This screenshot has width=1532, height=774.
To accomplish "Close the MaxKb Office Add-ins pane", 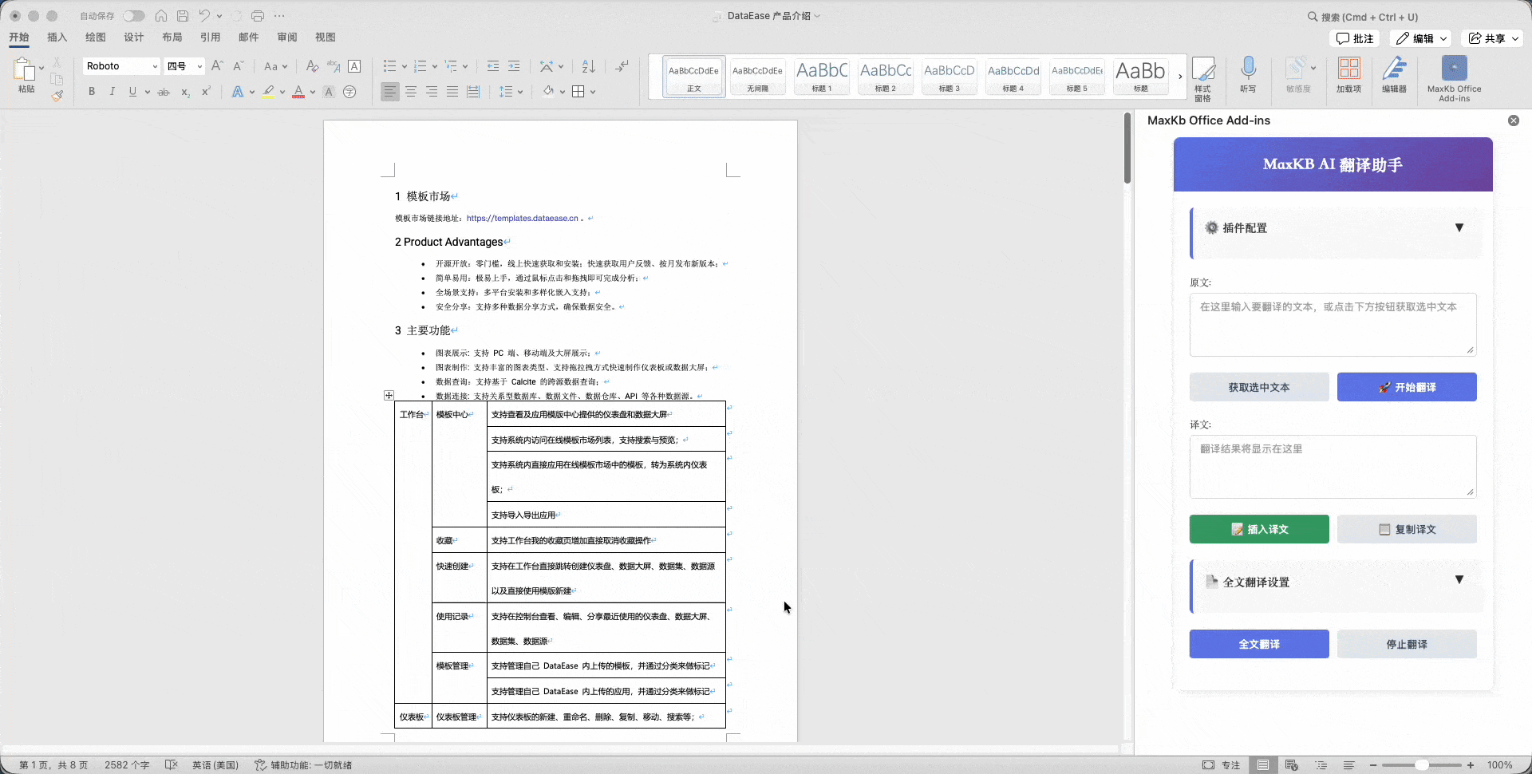I will click(x=1514, y=120).
